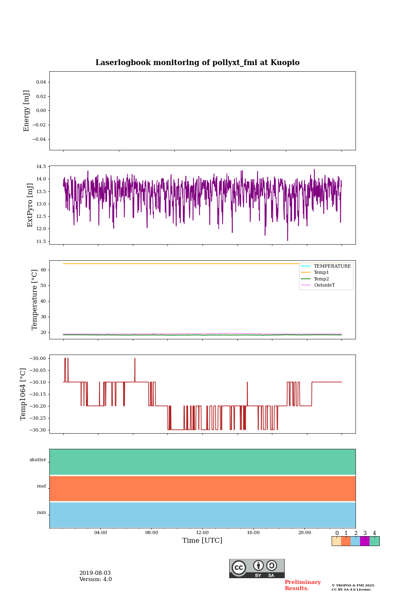Image resolution: width=395 pixels, height=593 pixels.
Task: Click the red Preliminary Results text
Action: (x=302, y=585)
